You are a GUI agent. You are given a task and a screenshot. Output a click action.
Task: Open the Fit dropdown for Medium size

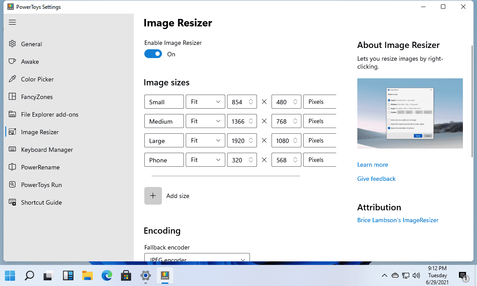tap(205, 121)
